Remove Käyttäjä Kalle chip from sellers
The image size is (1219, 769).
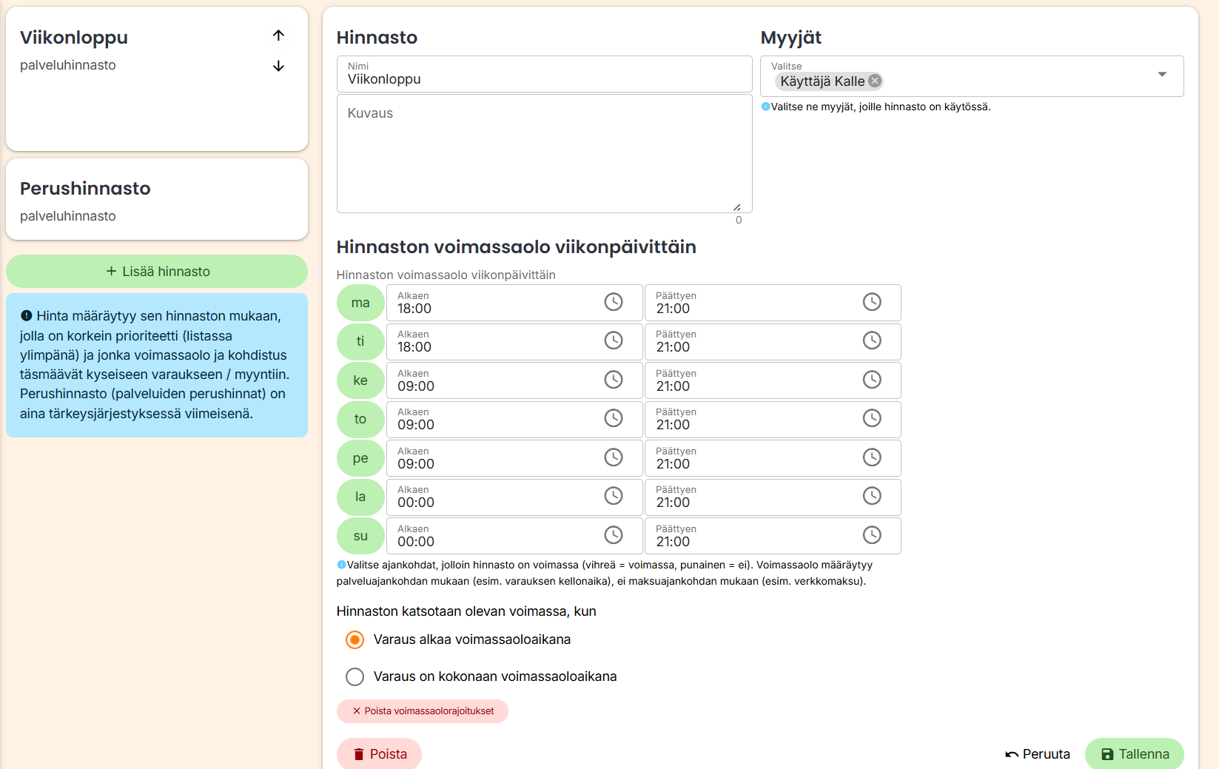[875, 81]
